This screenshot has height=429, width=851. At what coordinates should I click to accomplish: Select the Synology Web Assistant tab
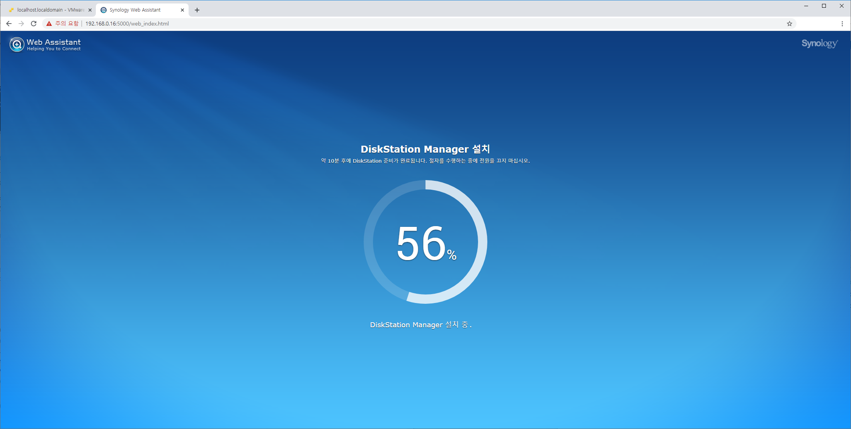tap(135, 10)
